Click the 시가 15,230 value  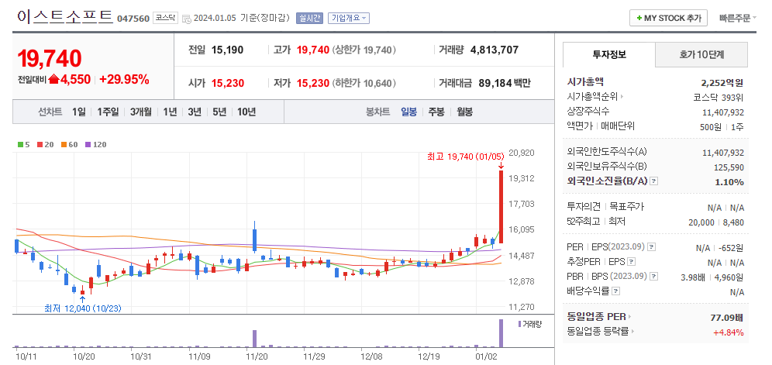point(227,83)
